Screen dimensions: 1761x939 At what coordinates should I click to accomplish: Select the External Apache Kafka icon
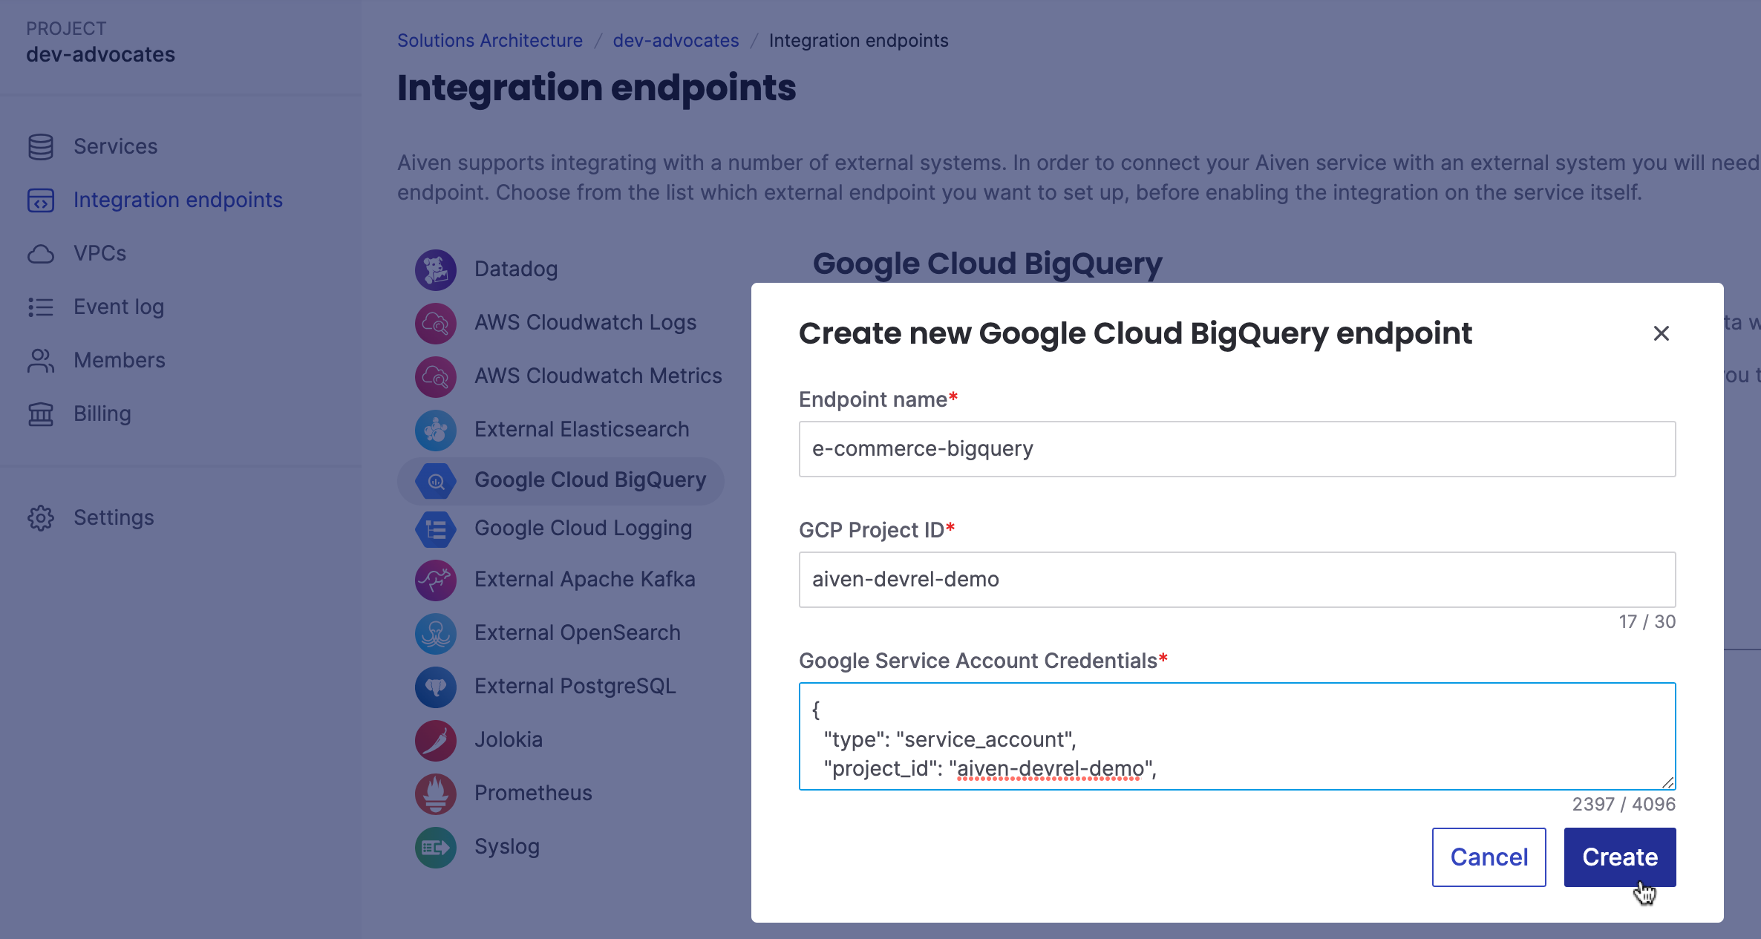(x=436, y=580)
